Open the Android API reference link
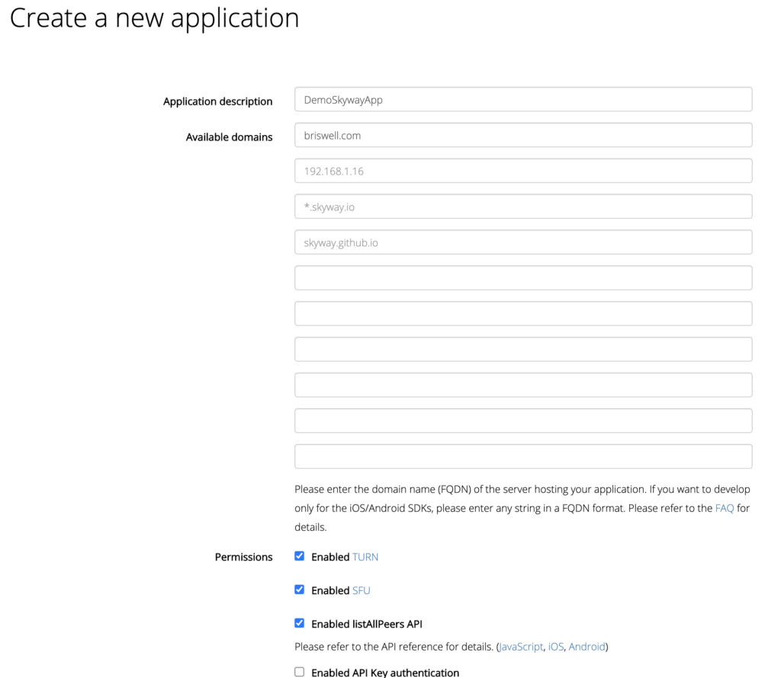The height and width of the screenshot is (678, 781). (586, 646)
